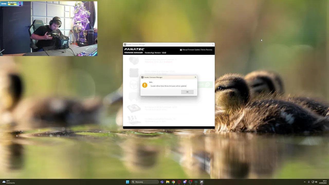Click the volume speaker tray icon
Image resolution: width=329 pixels, height=185 pixels.
click(316, 182)
